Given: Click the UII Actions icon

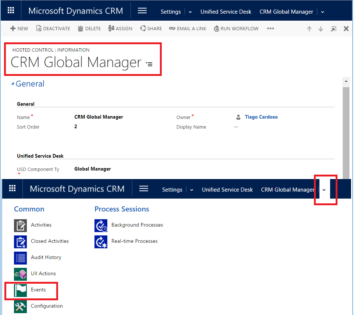Looking at the screenshot, I should tap(20, 274).
